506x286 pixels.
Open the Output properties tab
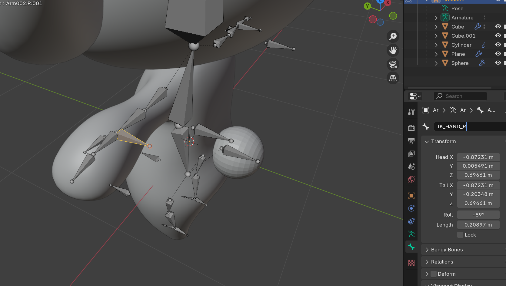411,141
